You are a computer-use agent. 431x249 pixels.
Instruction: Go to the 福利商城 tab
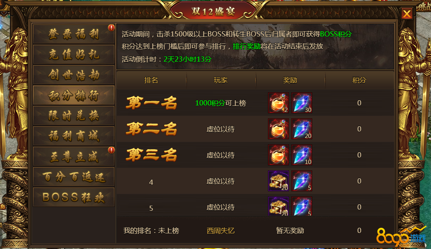point(74,136)
